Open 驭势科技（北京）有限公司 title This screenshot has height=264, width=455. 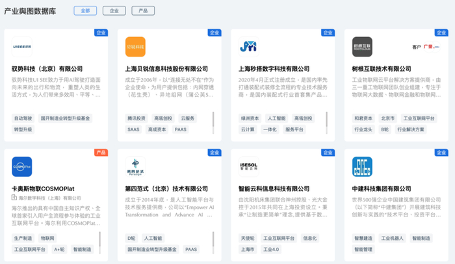(x=47, y=69)
